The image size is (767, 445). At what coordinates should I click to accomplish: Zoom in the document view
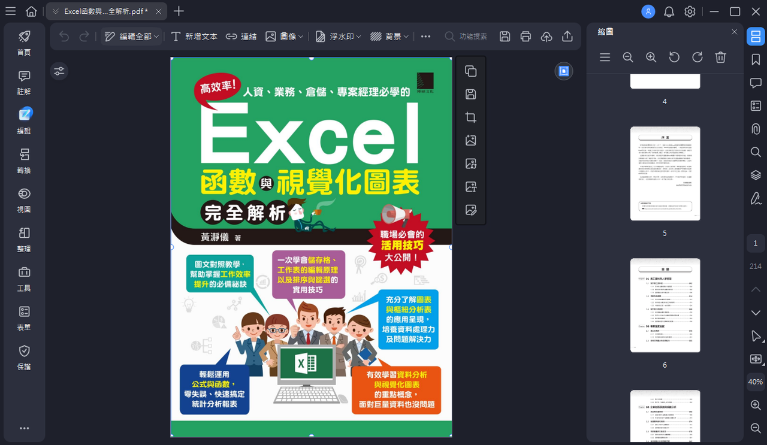(756, 405)
